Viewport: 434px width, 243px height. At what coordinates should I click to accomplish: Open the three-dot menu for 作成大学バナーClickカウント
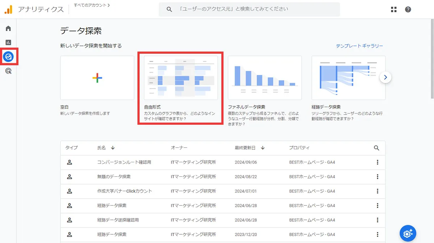378,191
